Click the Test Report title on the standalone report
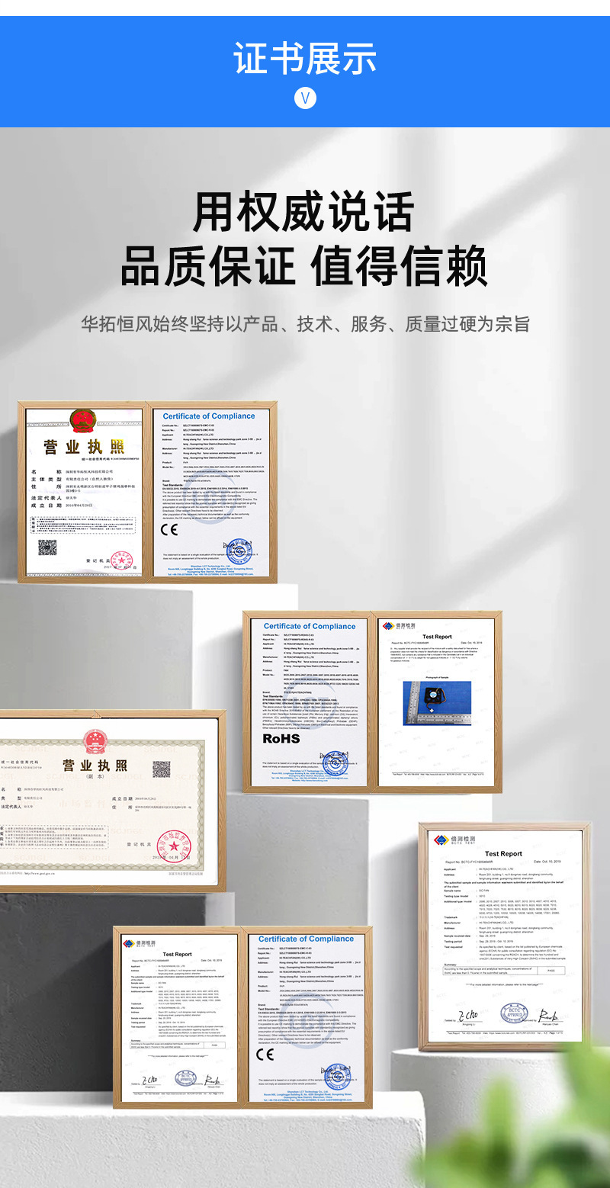 click(503, 854)
